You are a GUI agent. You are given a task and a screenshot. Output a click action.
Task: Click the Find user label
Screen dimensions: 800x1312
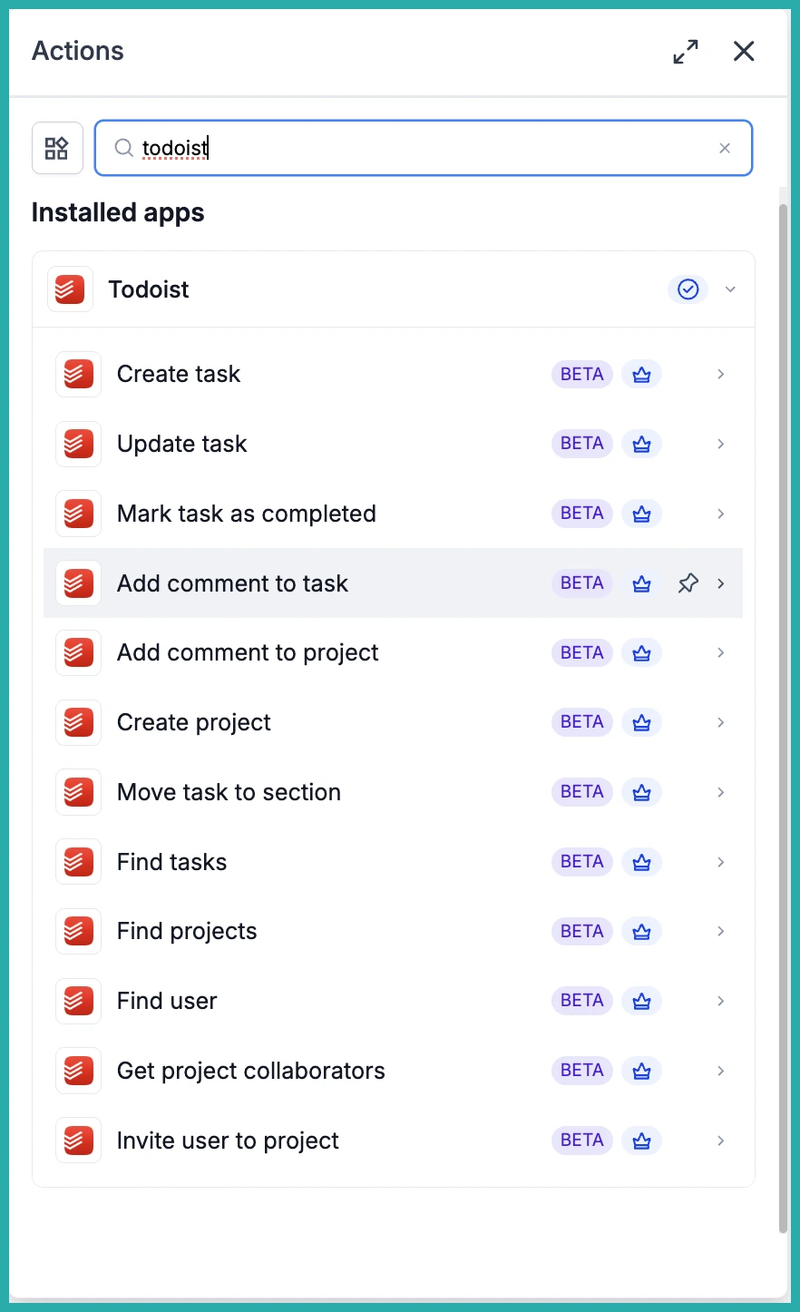(167, 1001)
